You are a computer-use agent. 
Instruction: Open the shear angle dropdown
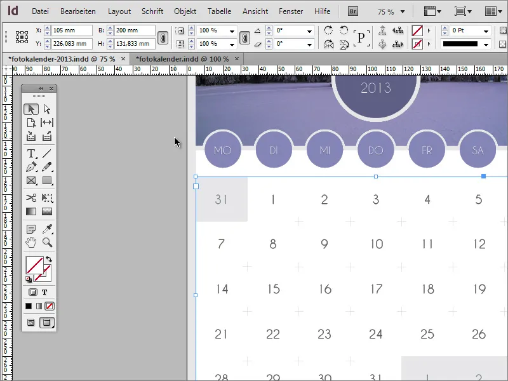point(309,44)
